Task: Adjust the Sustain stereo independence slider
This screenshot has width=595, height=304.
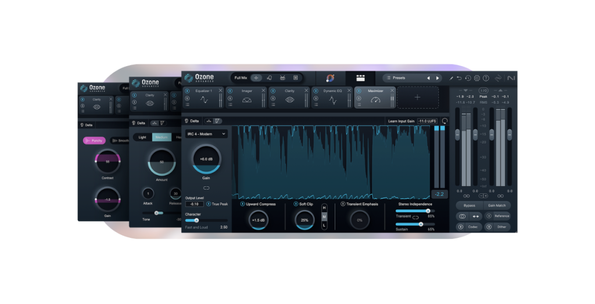Action: pos(415,225)
